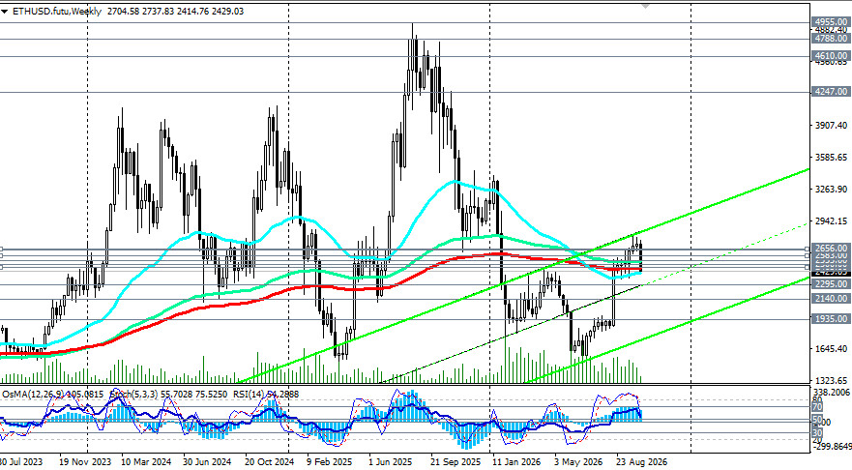
Task: Click the 1323.65 price axis value
Action: (x=831, y=380)
